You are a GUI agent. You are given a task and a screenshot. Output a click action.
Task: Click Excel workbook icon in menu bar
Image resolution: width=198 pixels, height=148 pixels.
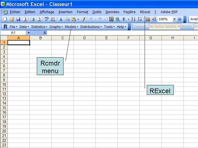click(x=5, y=12)
